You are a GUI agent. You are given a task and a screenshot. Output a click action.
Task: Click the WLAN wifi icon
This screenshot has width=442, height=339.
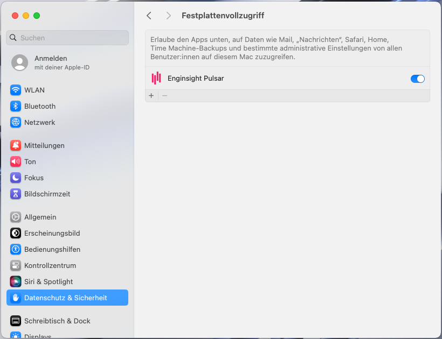pos(16,90)
